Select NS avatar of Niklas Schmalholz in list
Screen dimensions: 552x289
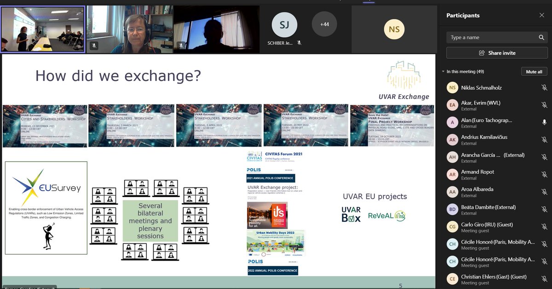453,88
